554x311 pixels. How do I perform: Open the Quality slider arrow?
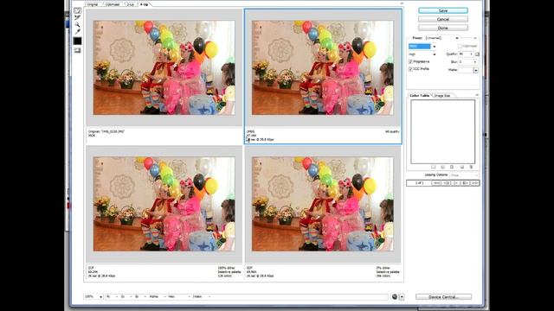click(471, 54)
